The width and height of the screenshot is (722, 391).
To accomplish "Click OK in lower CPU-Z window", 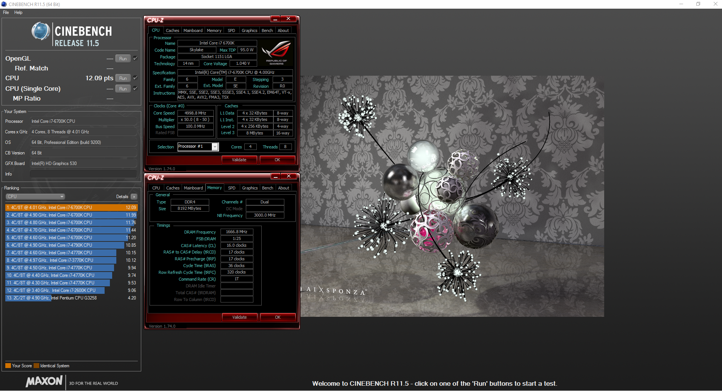I will pos(278,317).
